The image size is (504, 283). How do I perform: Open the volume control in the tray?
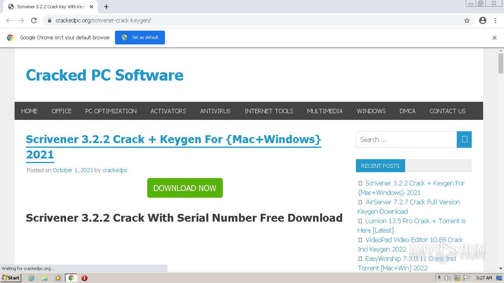448,278
